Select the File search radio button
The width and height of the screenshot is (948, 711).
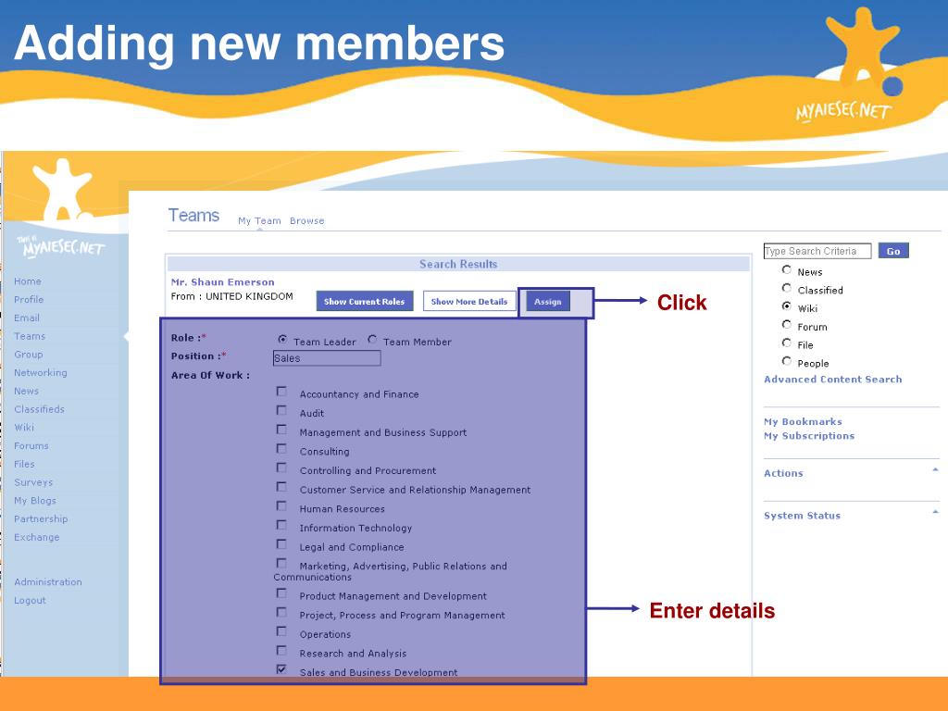787,343
